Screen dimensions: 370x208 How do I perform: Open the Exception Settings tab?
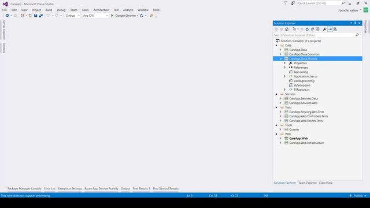(x=70, y=188)
